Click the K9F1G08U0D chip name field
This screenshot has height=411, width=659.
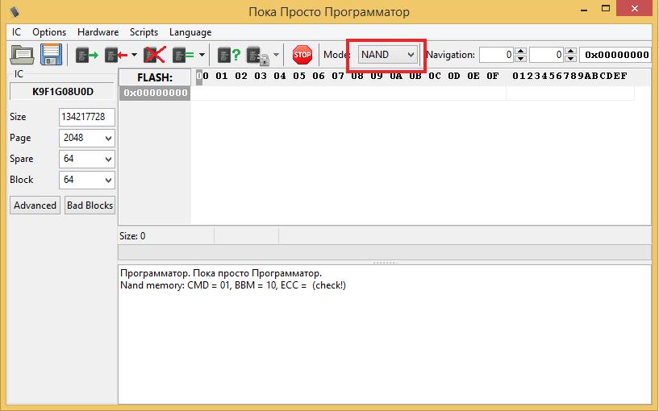coord(62,92)
